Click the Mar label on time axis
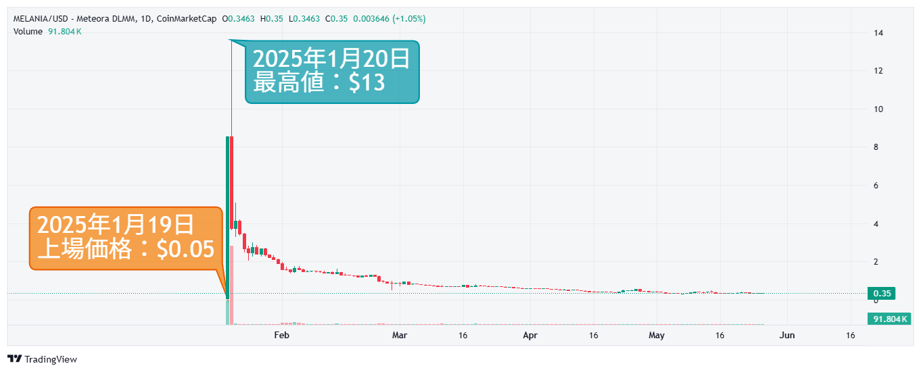This screenshot has width=921, height=372. coord(400,335)
